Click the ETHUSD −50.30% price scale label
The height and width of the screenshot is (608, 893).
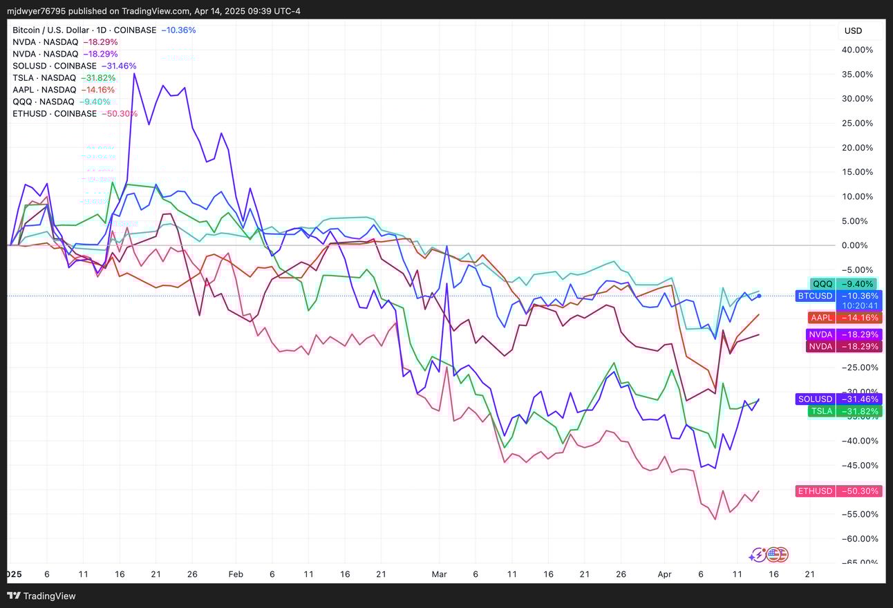pos(838,491)
